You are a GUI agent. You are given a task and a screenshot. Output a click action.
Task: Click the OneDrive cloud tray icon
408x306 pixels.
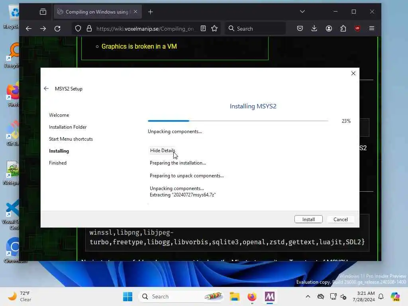click(x=321, y=296)
